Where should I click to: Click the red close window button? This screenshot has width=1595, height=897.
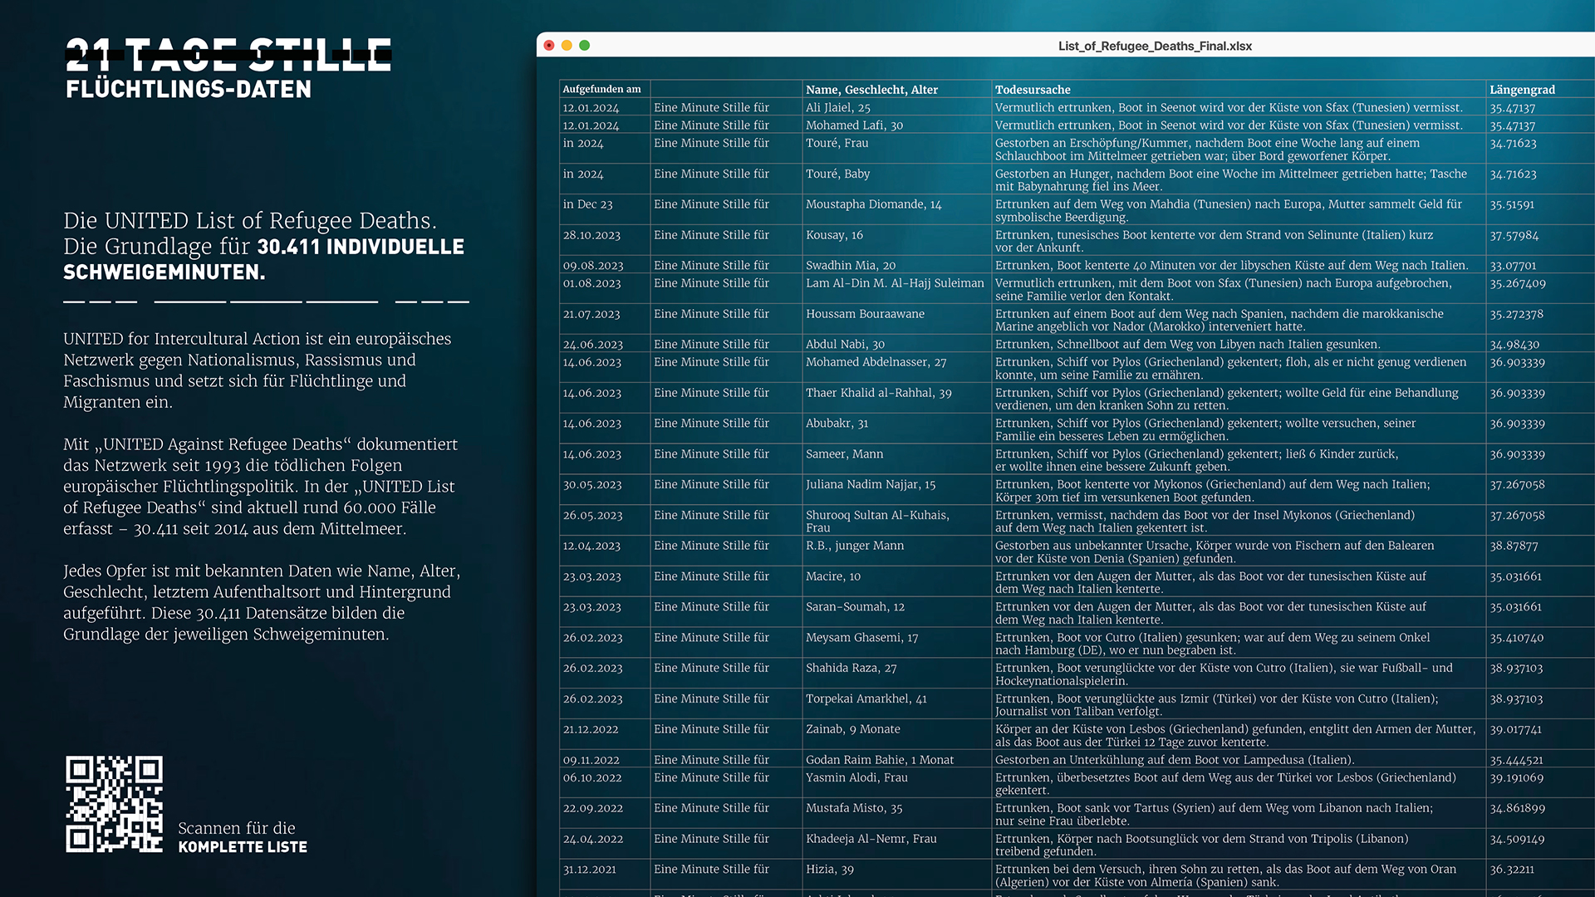[549, 46]
